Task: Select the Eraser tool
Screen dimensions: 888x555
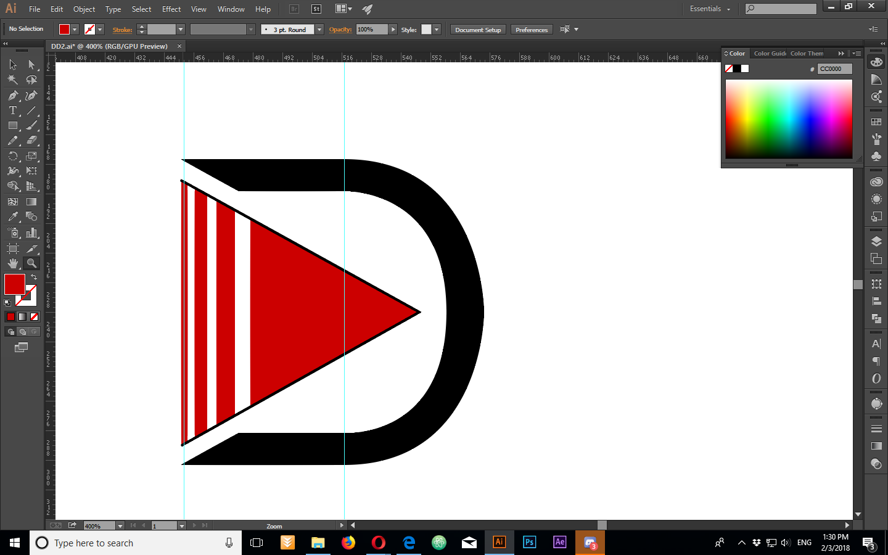Action: pyautogui.click(x=31, y=141)
